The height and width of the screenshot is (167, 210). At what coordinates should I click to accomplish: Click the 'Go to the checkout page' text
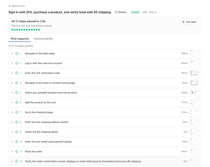click(39, 112)
